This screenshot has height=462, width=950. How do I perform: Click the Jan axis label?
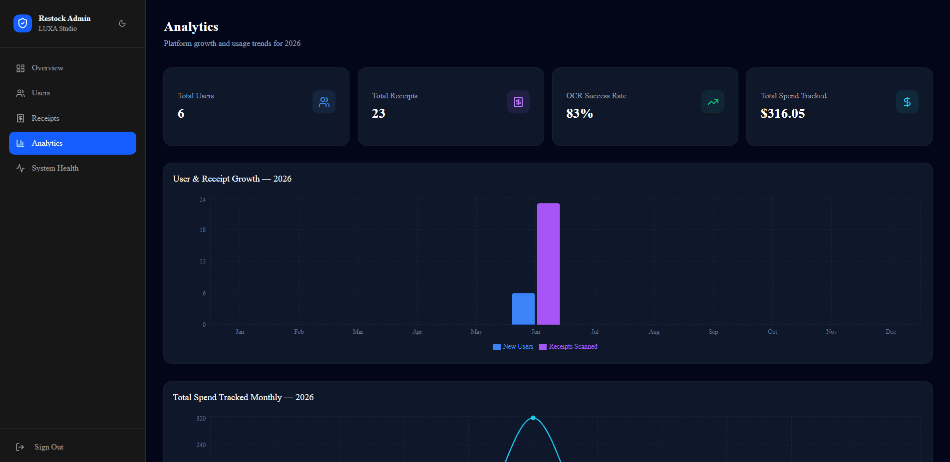pyautogui.click(x=240, y=332)
